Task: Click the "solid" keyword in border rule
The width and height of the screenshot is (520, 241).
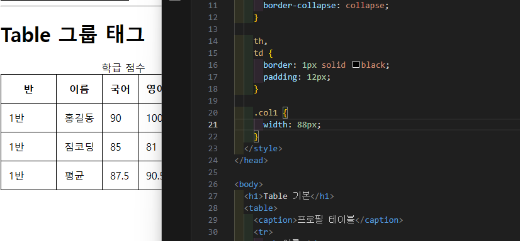Action: [x=333, y=65]
